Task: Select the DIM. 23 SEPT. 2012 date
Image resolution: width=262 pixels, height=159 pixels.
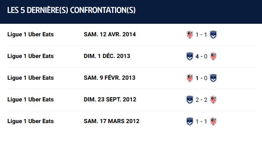Action: (110, 99)
